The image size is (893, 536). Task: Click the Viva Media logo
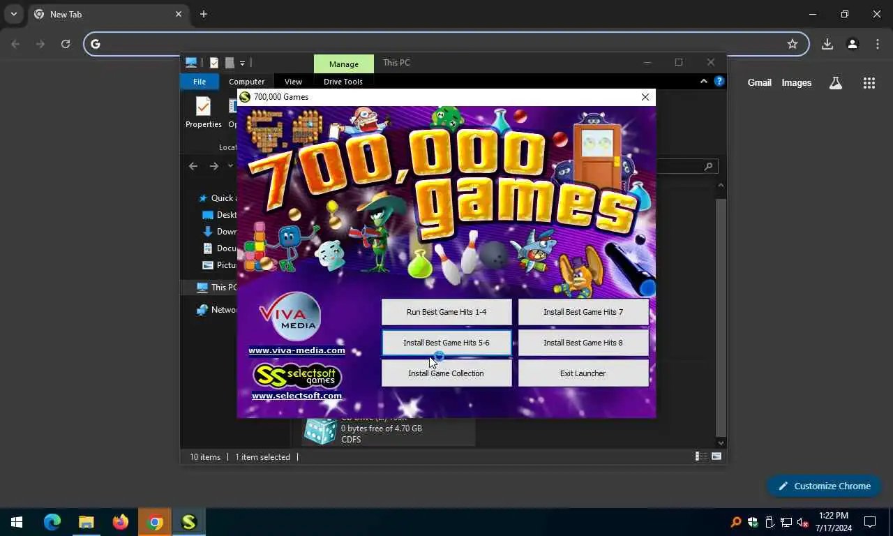pos(290,316)
